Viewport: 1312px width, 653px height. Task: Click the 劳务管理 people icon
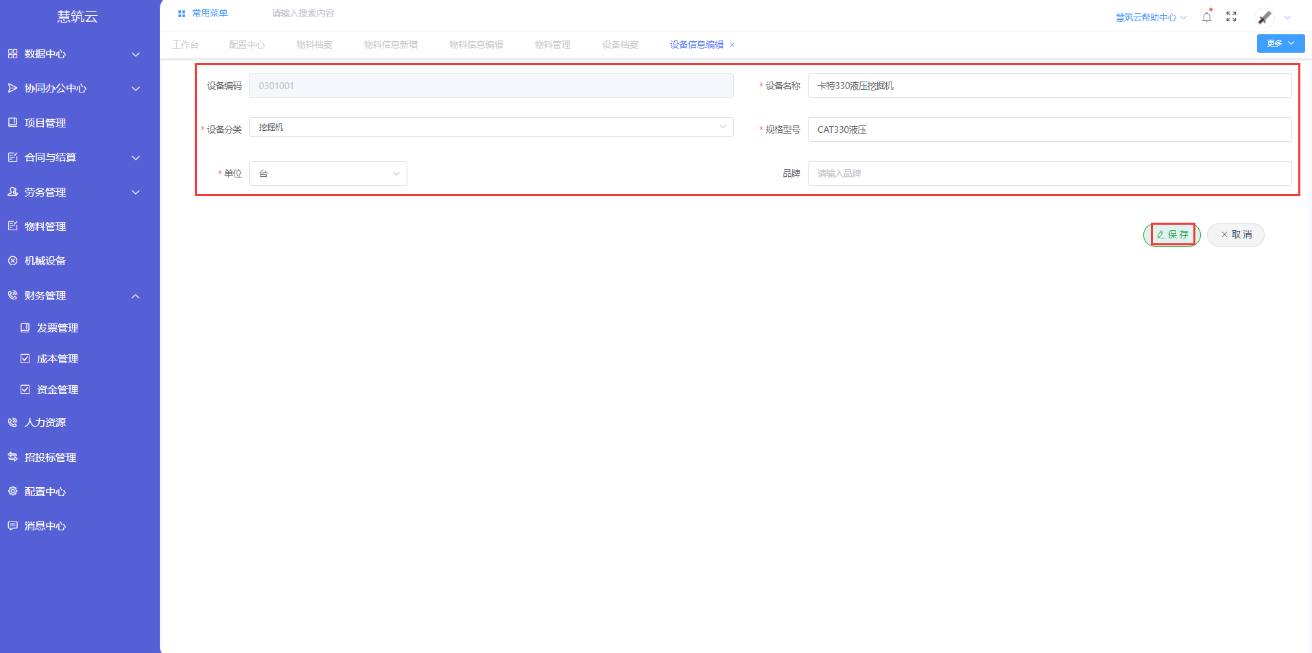(x=12, y=192)
